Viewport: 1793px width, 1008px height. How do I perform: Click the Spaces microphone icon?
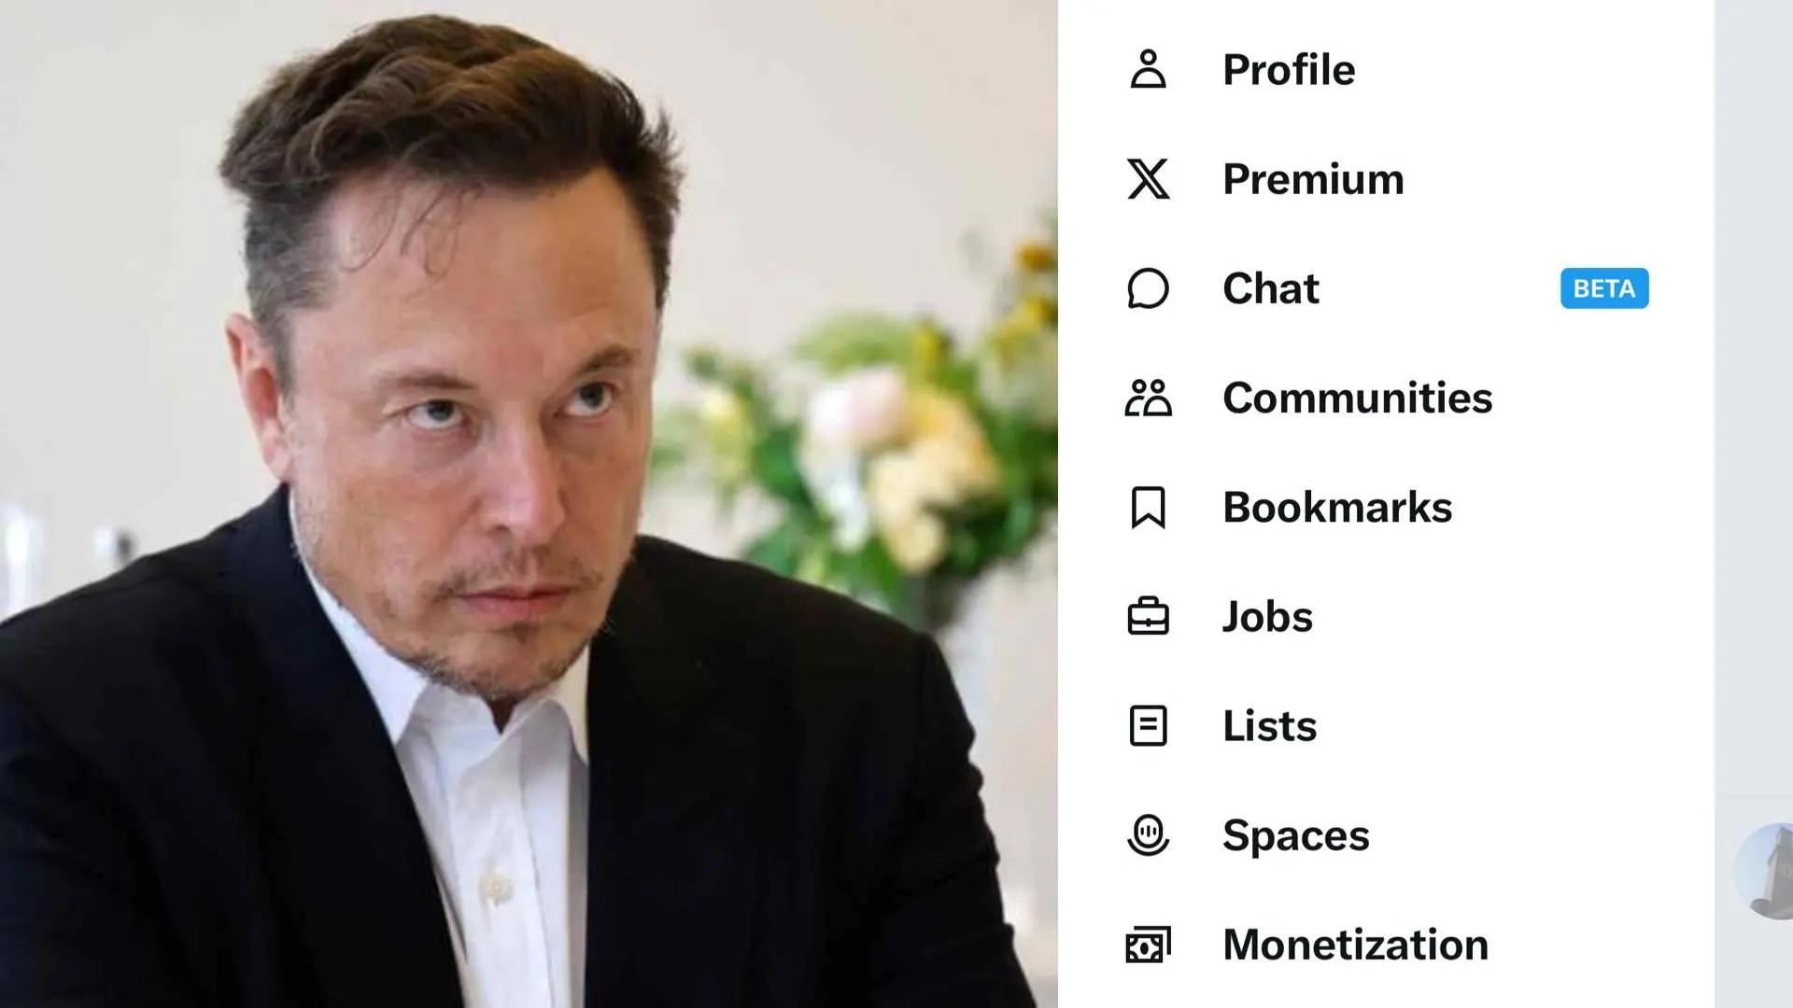(1148, 834)
